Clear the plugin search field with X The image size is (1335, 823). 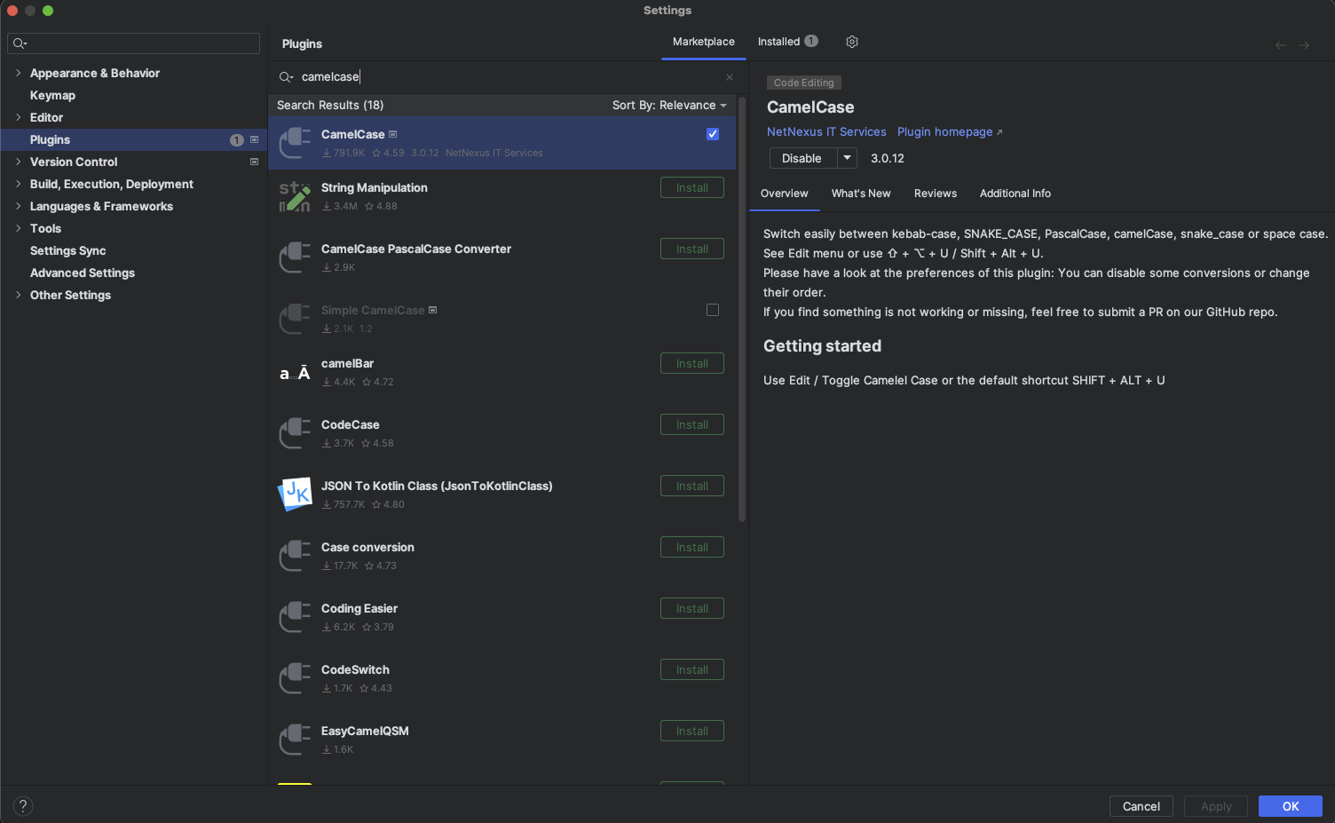(730, 77)
